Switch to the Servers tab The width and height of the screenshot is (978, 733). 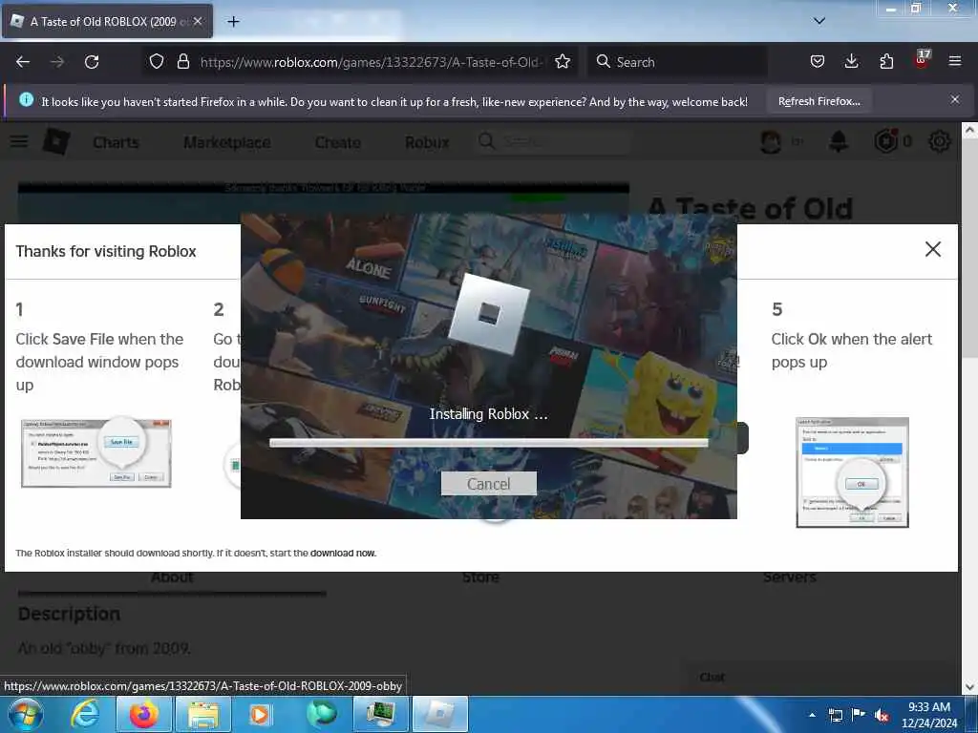click(x=790, y=577)
